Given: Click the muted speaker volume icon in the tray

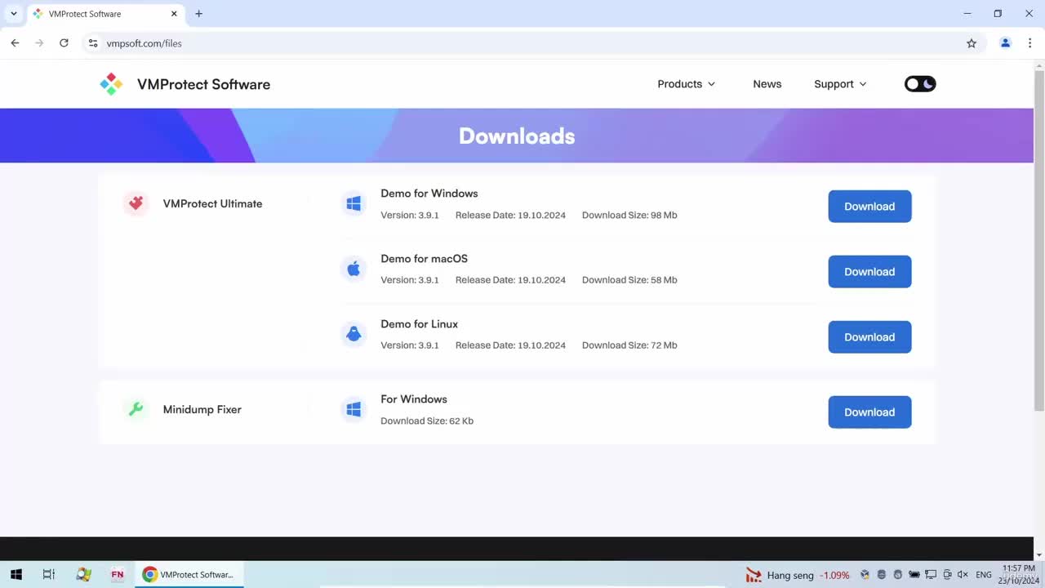Looking at the screenshot, I should click(x=963, y=575).
